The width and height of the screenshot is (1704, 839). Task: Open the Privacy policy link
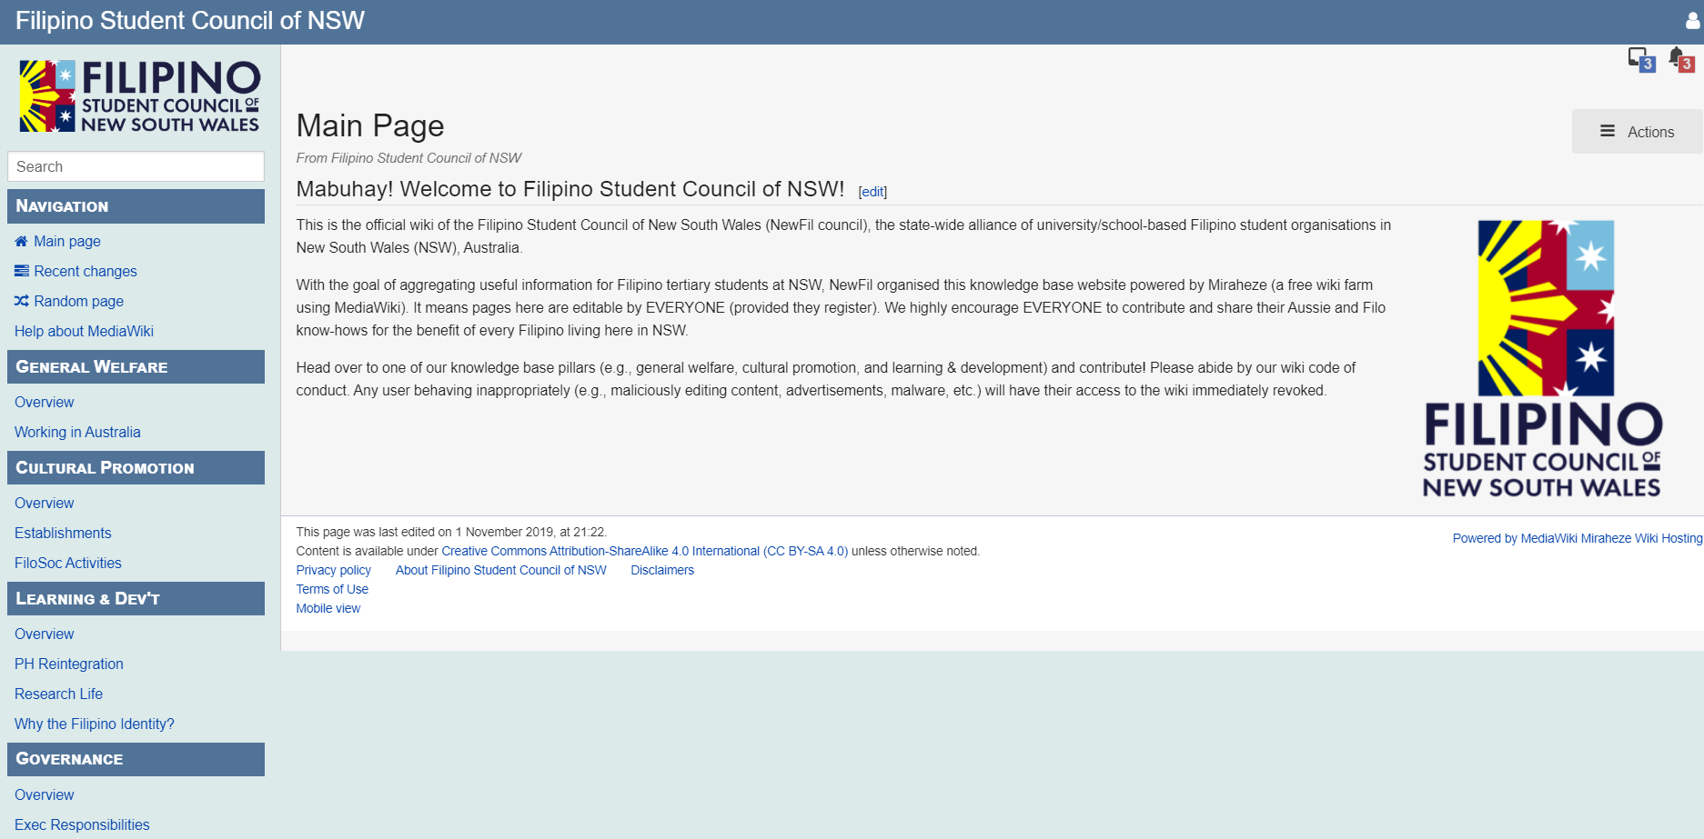tap(333, 570)
